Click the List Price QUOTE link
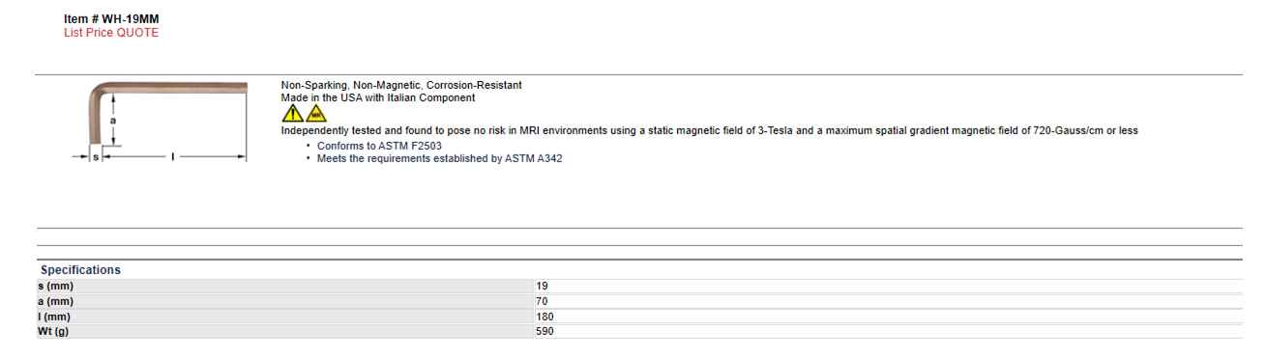The width and height of the screenshot is (1266, 359). (x=111, y=33)
